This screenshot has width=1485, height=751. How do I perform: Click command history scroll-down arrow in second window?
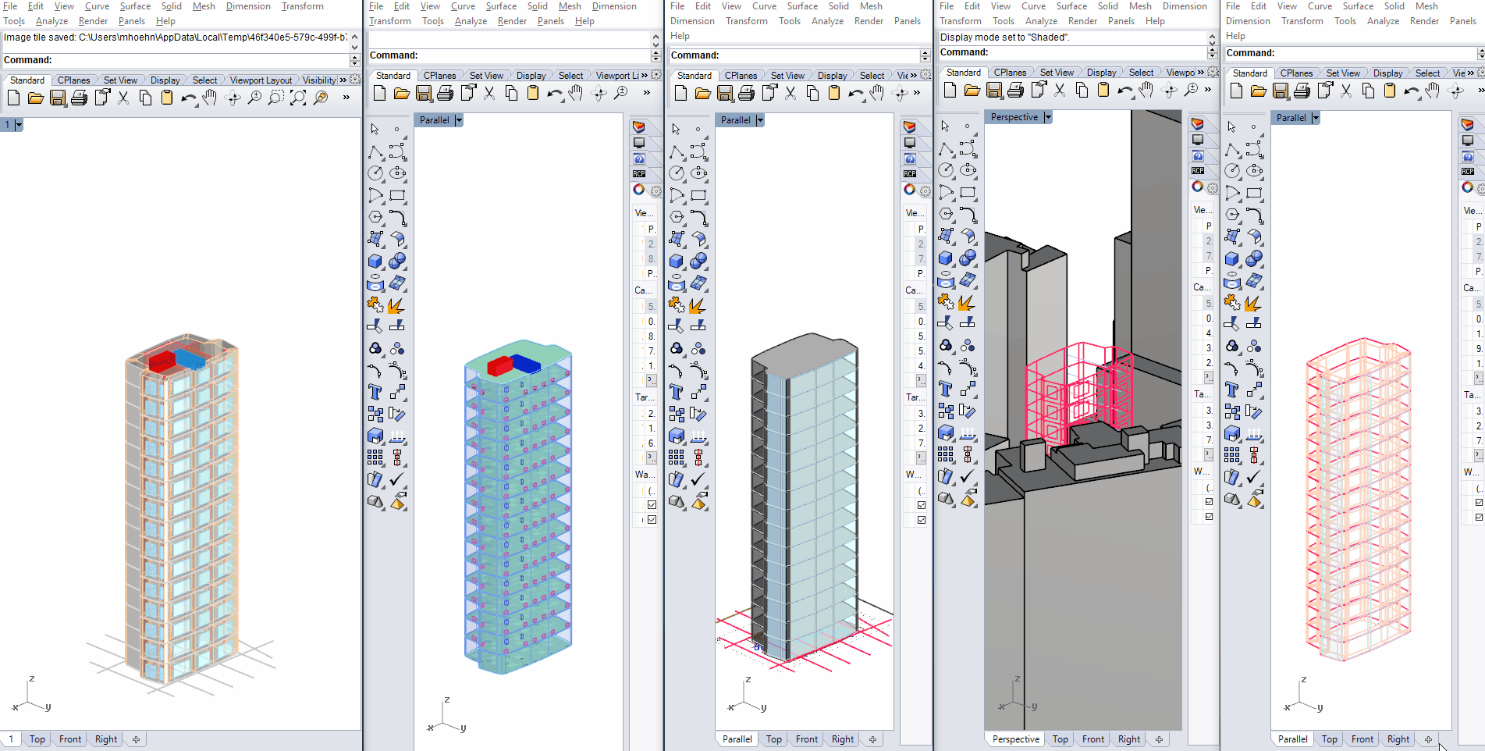tap(655, 44)
